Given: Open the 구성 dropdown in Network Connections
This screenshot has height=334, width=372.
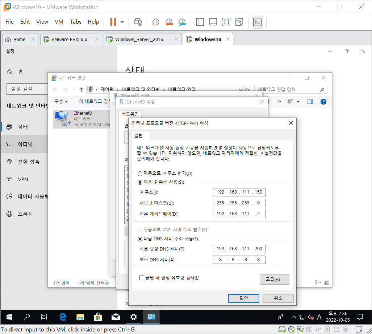Looking at the screenshot, I should (61, 102).
